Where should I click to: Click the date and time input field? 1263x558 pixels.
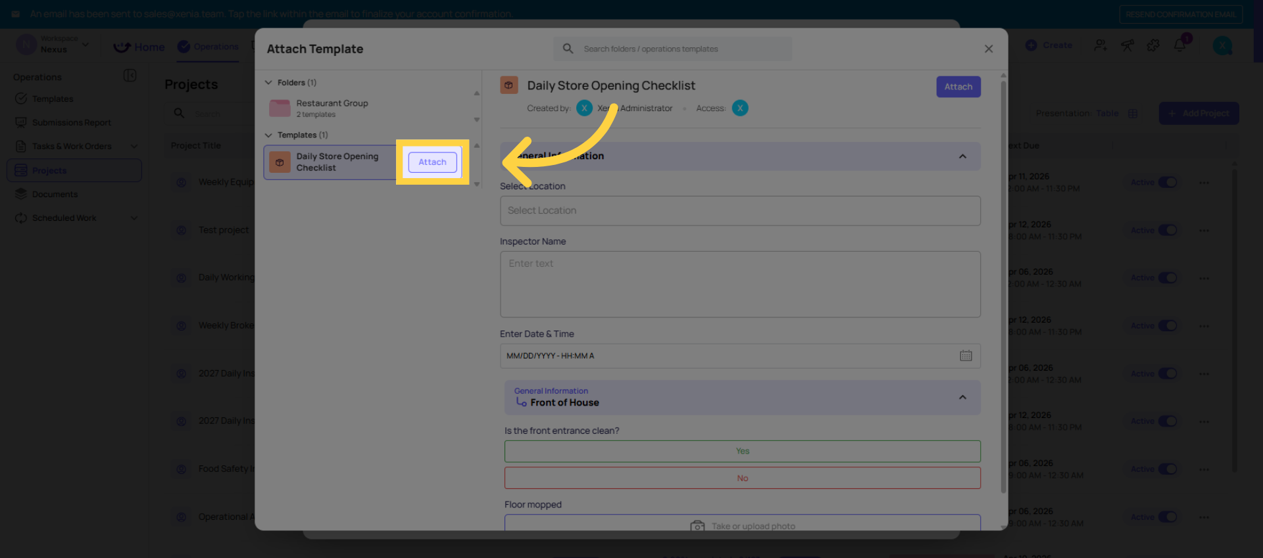tap(740, 356)
